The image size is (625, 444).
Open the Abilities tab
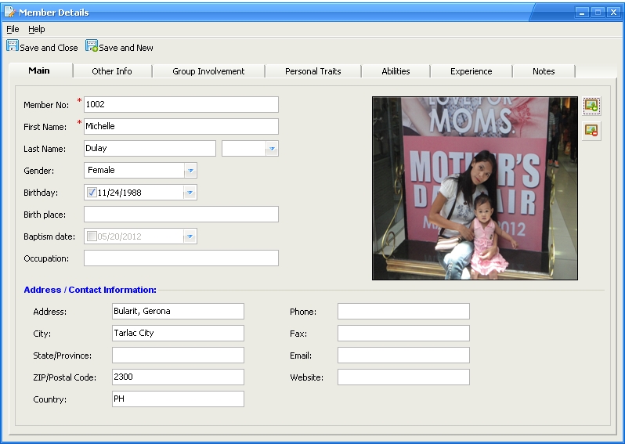(396, 71)
